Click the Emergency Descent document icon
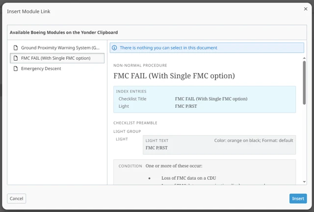Viewport: 314px width, 212px height. coord(16,69)
